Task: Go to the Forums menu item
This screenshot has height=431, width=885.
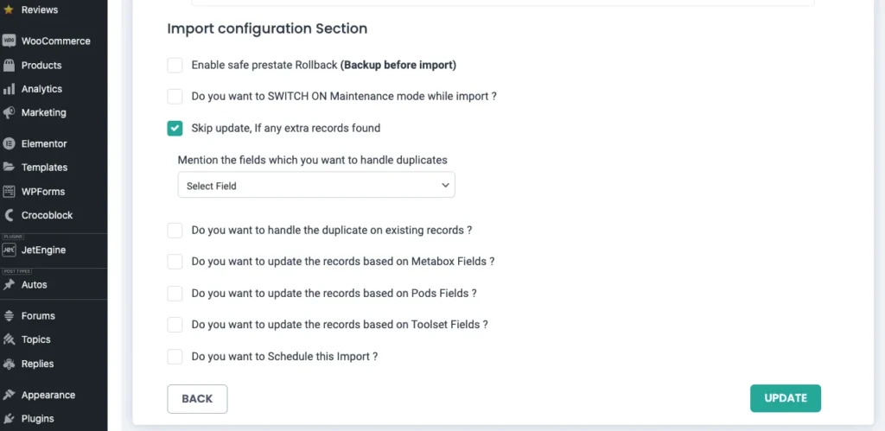Action: click(38, 316)
